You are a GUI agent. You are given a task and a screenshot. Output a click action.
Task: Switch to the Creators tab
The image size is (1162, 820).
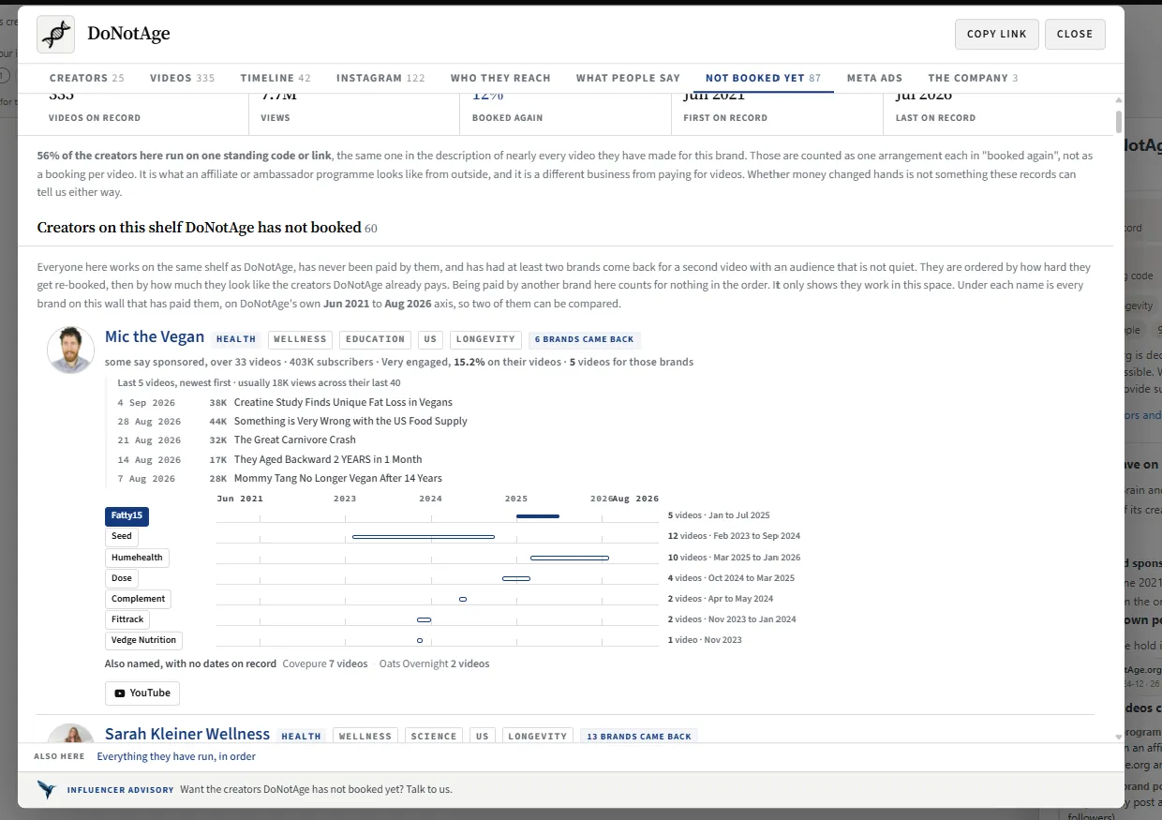coord(87,78)
